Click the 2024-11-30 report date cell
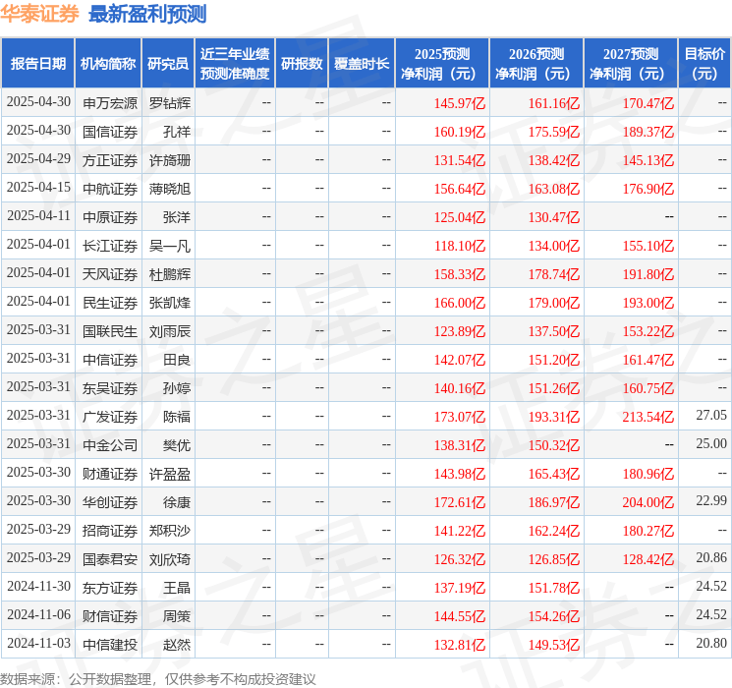This screenshot has height=688, width=732. pos(38,587)
